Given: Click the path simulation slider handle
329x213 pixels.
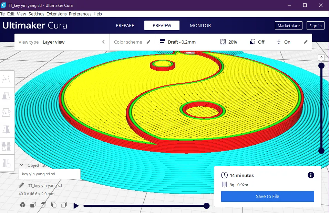Looking at the screenshot, I should [206, 206].
